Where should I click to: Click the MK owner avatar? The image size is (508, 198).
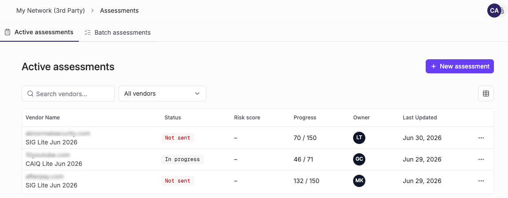[x=359, y=181]
